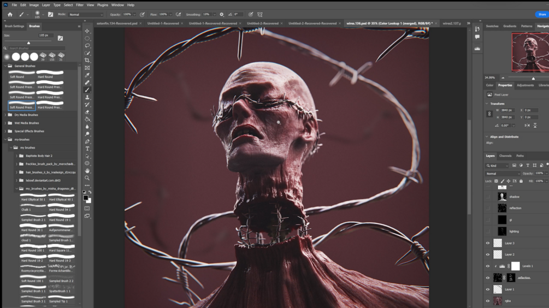Open Flow dropdown arrow

(x=170, y=14)
